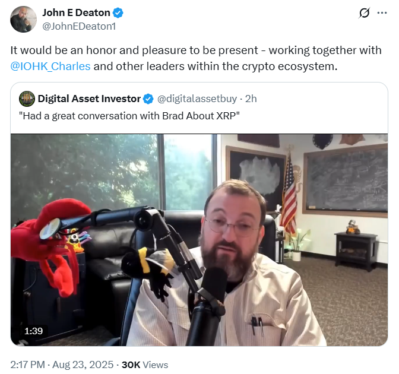Open the three-dot more options menu
The image size is (399, 374).
[382, 12]
